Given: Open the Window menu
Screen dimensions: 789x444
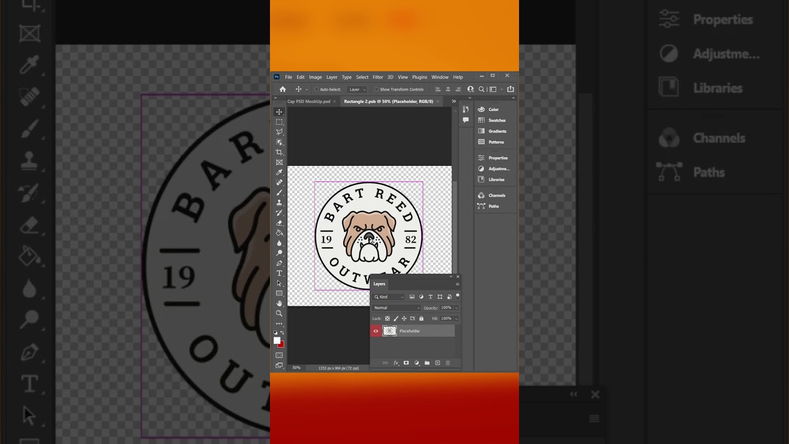Looking at the screenshot, I should click(440, 77).
